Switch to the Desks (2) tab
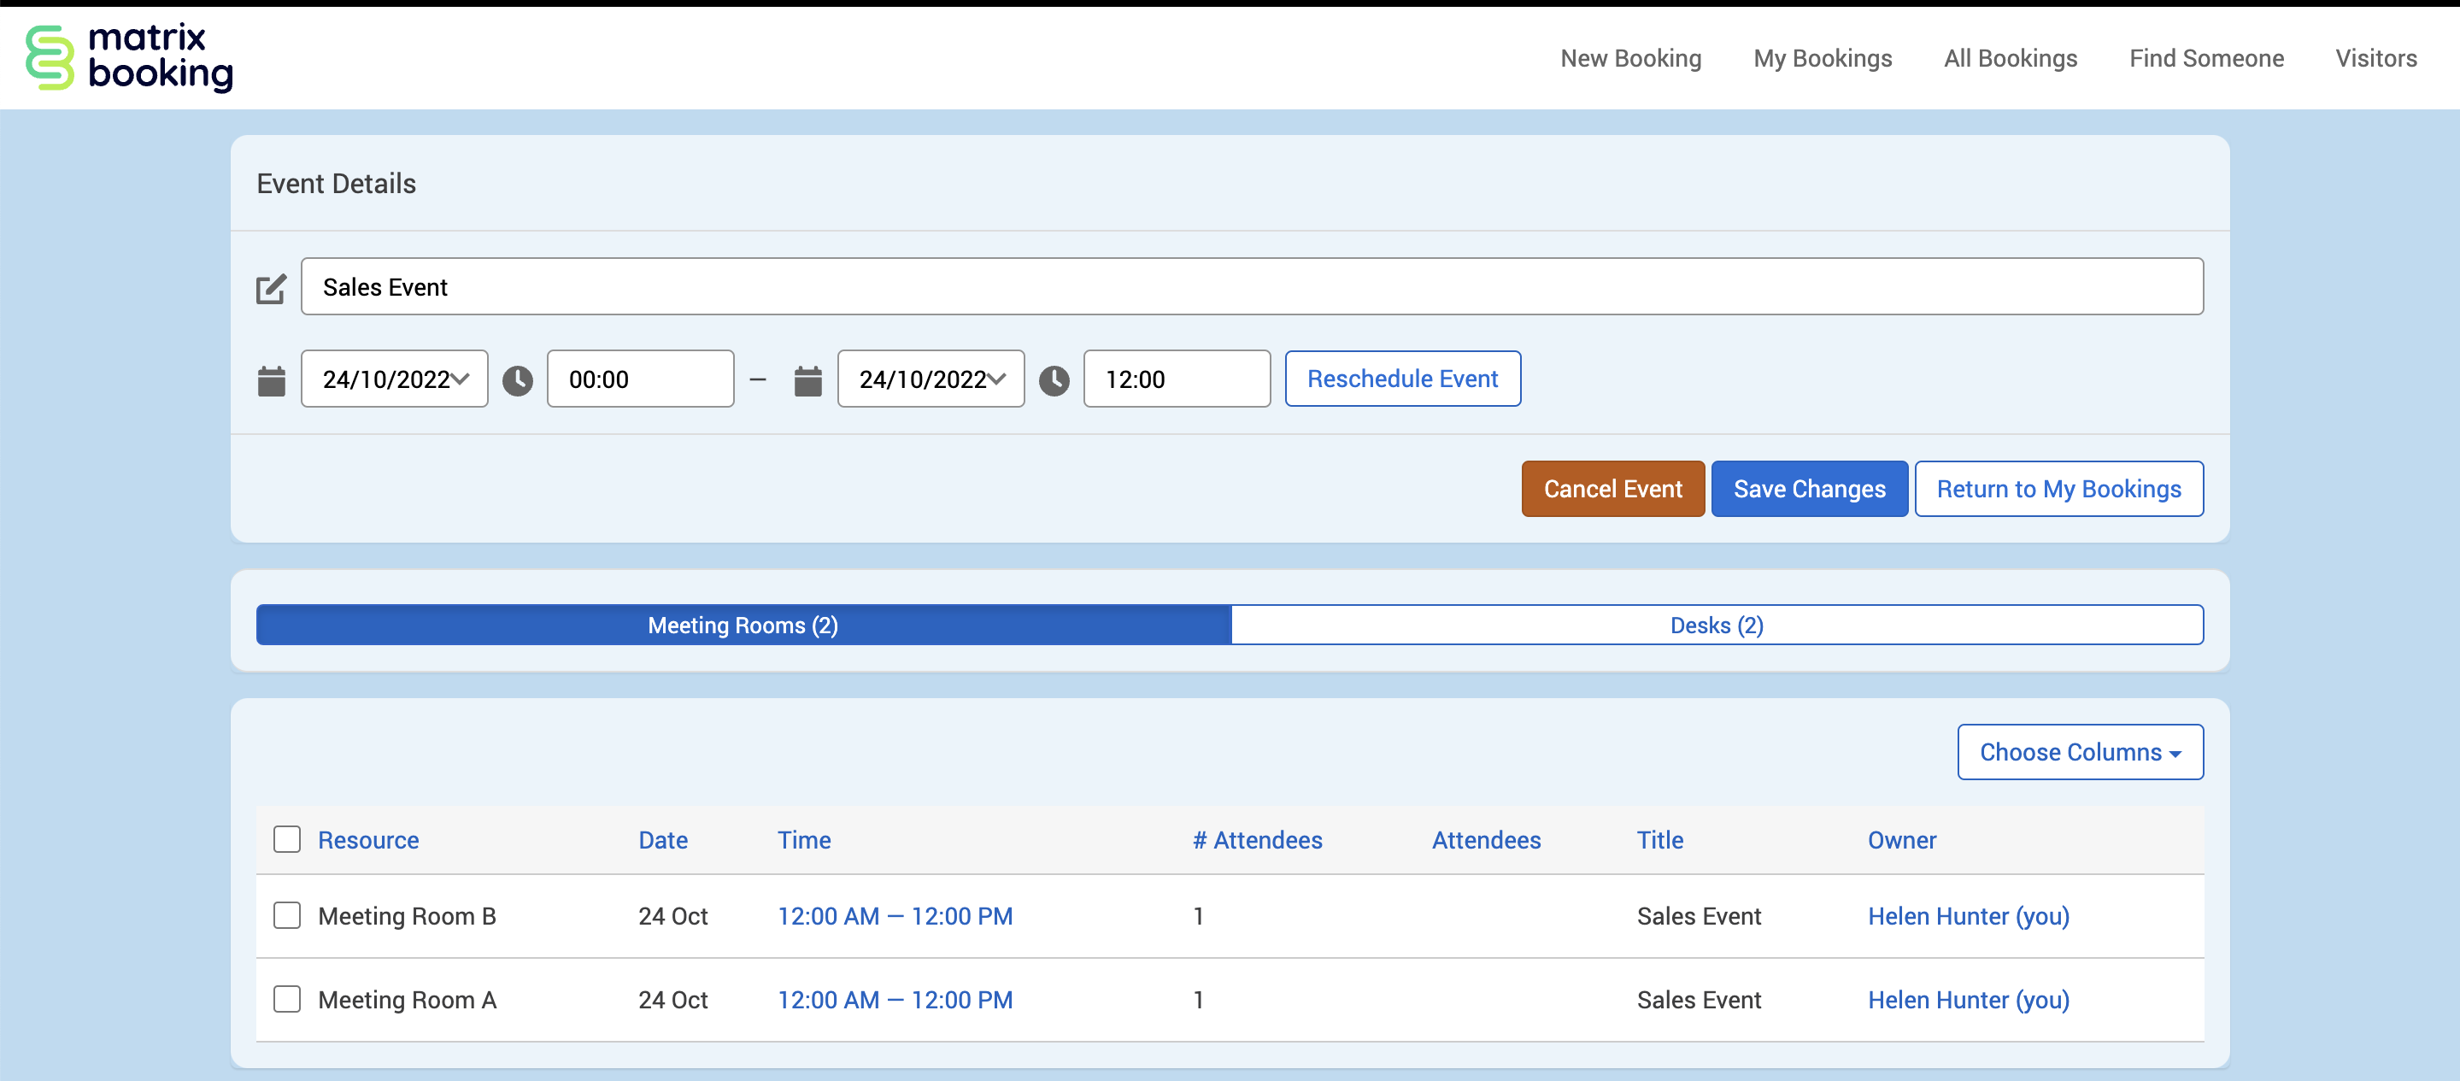This screenshot has width=2460, height=1081. coord(1716,626)
